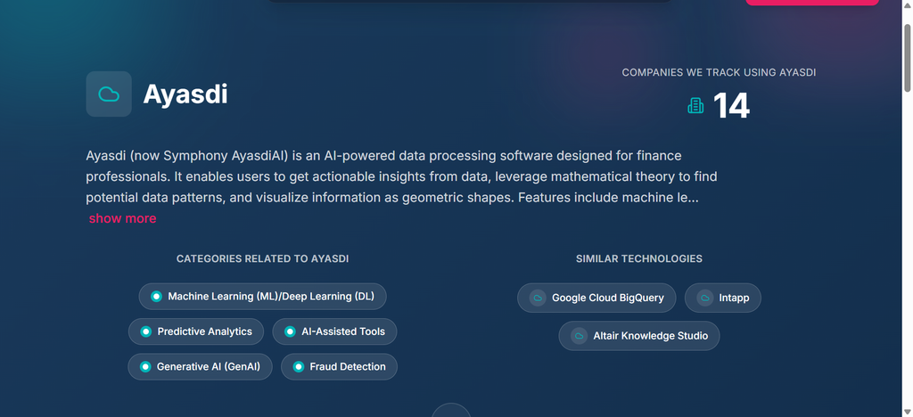
Task: Click the teal dot in AI-Assisted Tools chip
Action: pyautogui.click(x=290, y=331)
